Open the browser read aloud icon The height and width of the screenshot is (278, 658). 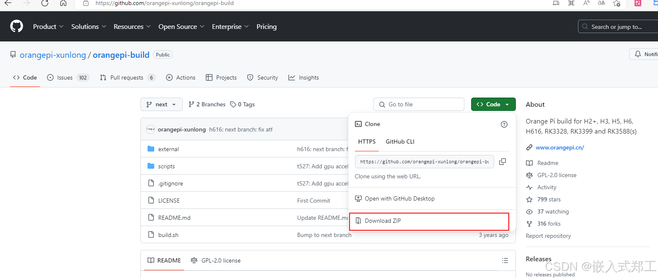coord(586,3)
